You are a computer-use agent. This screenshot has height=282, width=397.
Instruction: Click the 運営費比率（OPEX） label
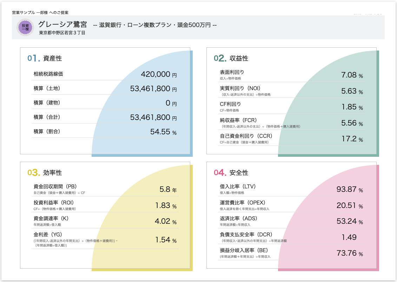coord(243,203)
